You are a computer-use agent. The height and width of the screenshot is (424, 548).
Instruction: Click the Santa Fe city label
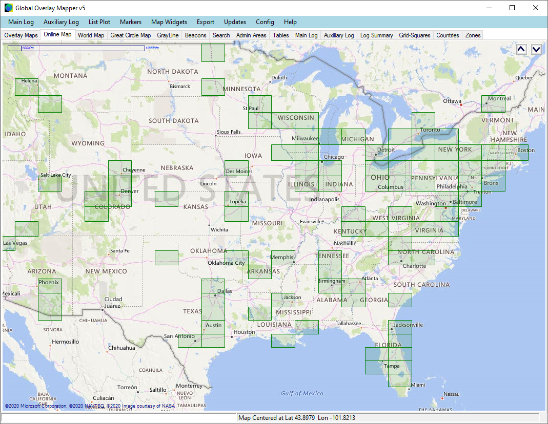(x=120, y=250)
